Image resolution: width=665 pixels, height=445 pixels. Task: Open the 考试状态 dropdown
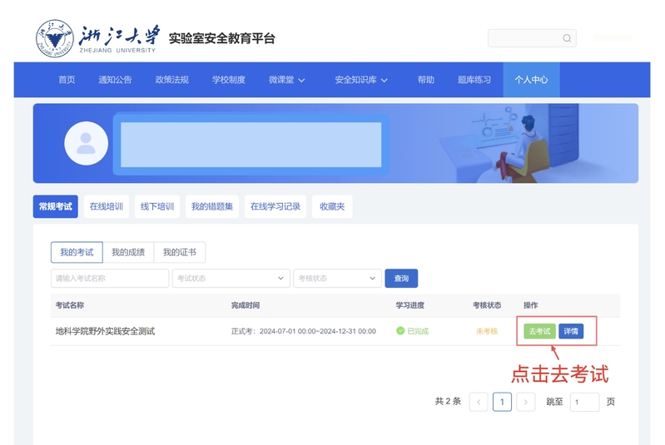pos(231,279)
